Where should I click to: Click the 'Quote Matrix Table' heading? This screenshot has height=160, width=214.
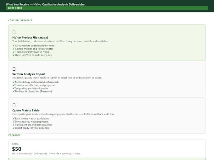26,110
